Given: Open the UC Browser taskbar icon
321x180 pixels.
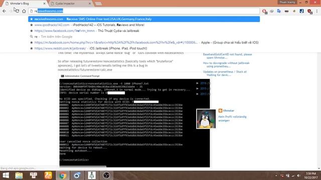Looking at the screenshot, I should (48, 175).
